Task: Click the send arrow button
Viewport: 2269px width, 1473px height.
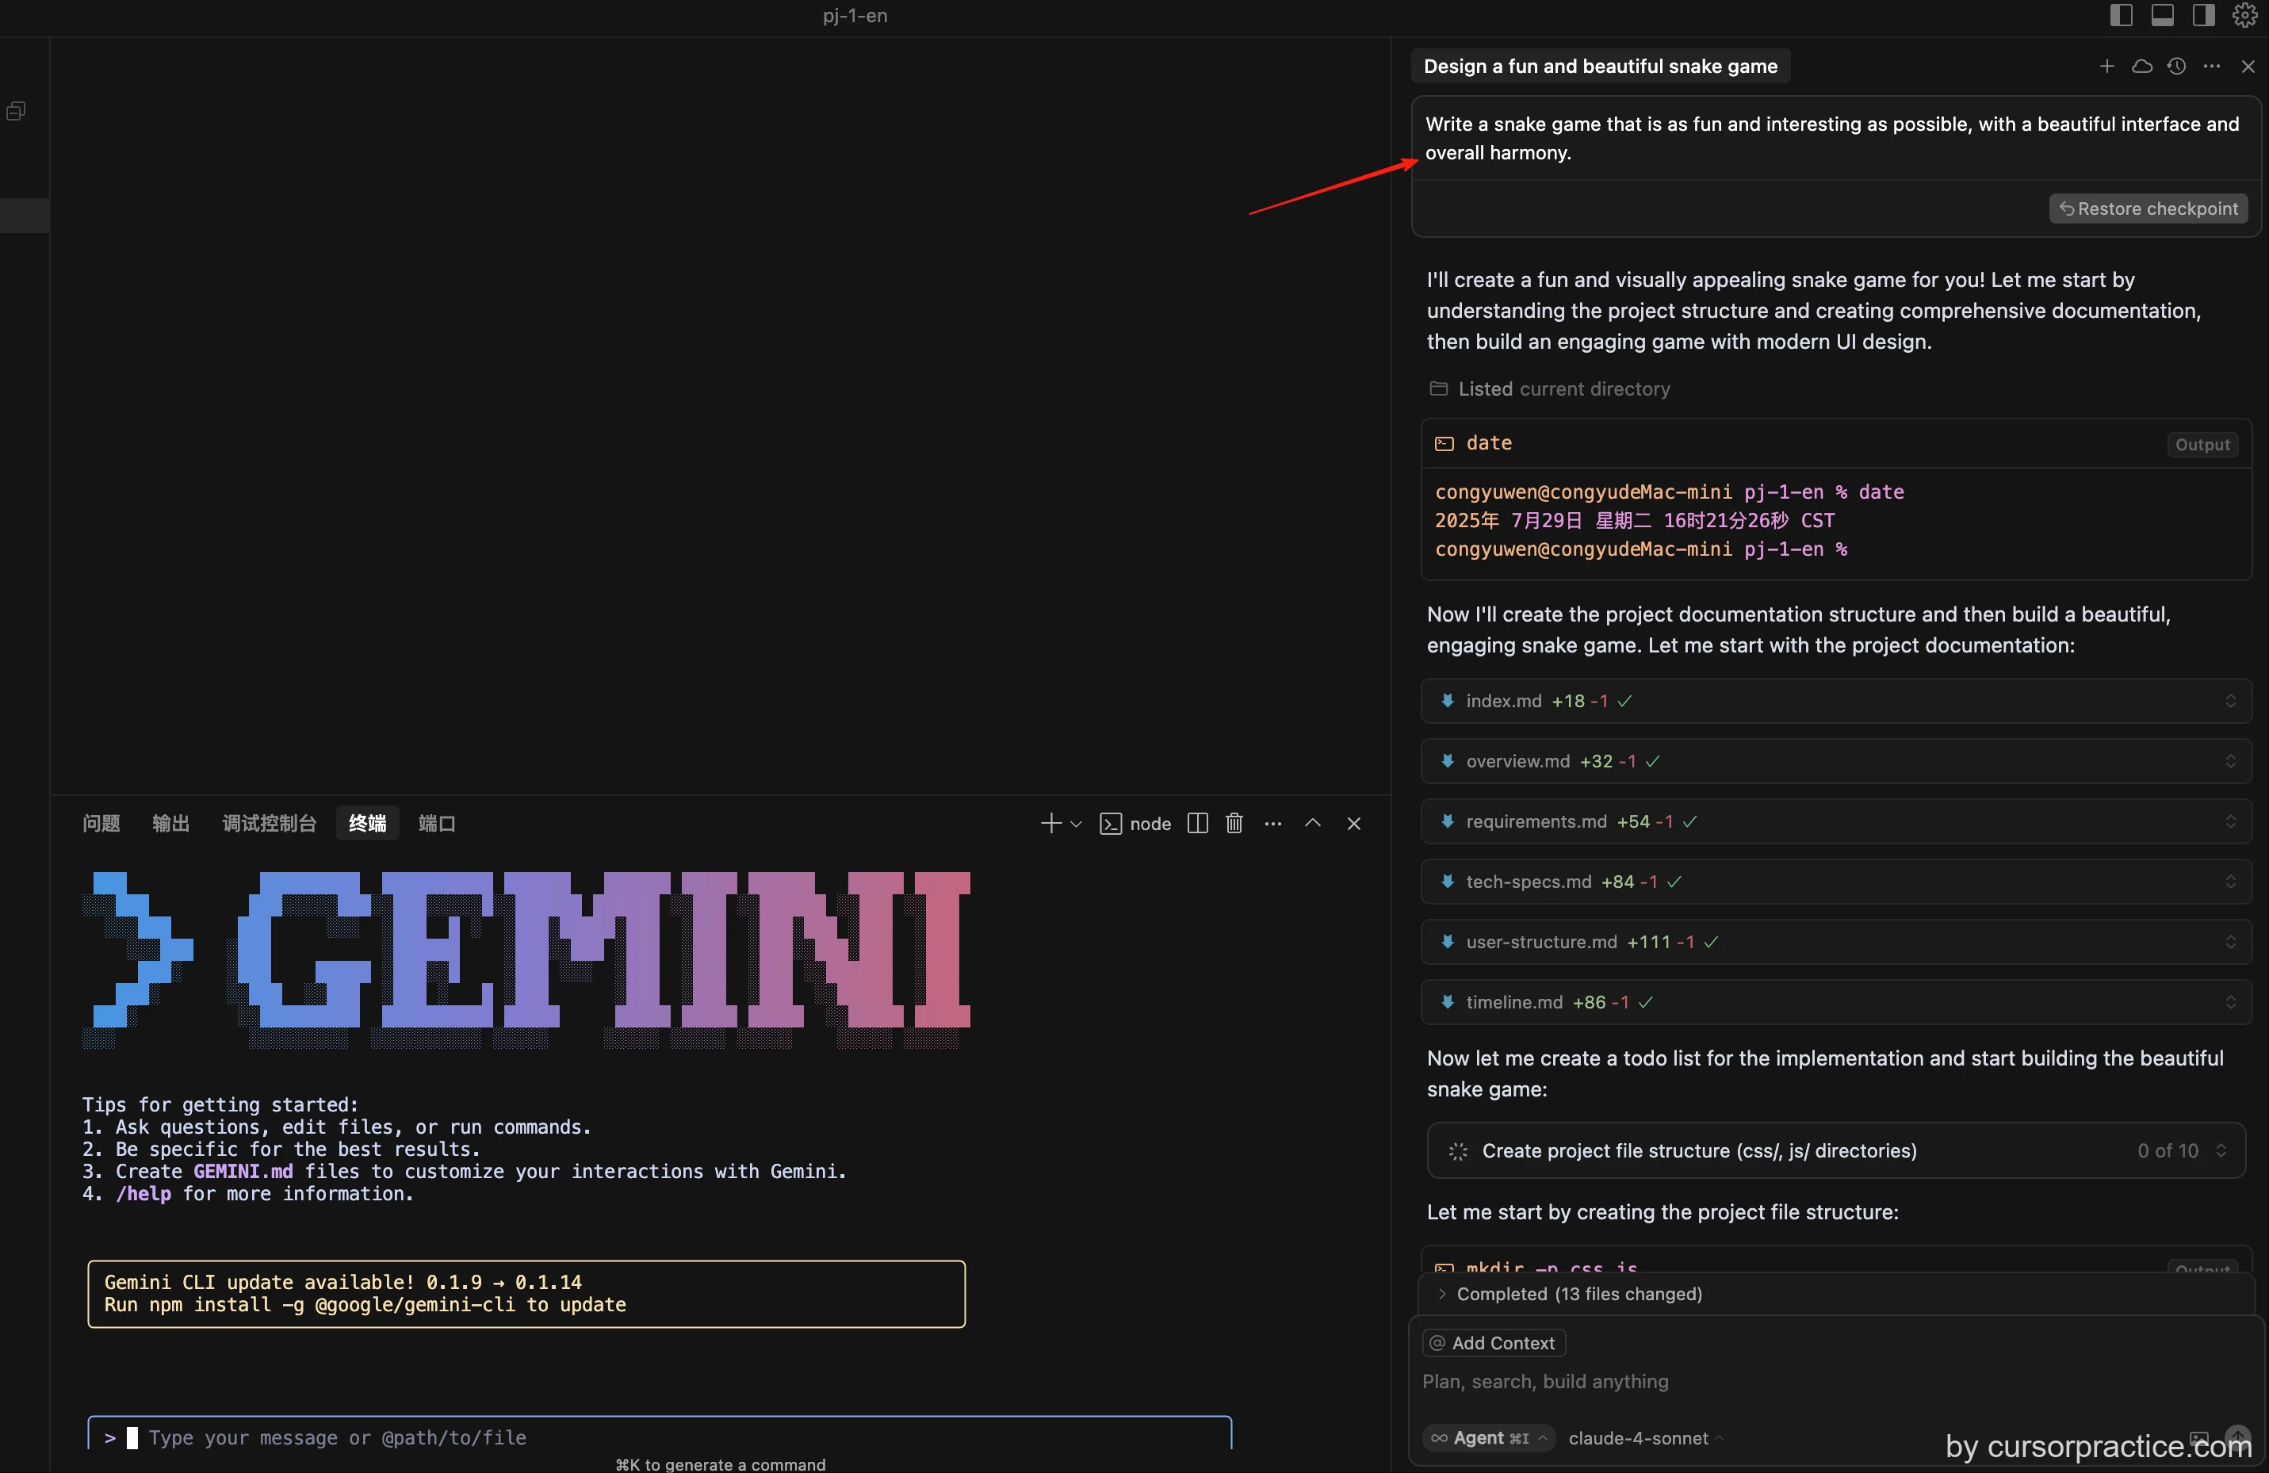Action: click(x=2236, y=1438)
